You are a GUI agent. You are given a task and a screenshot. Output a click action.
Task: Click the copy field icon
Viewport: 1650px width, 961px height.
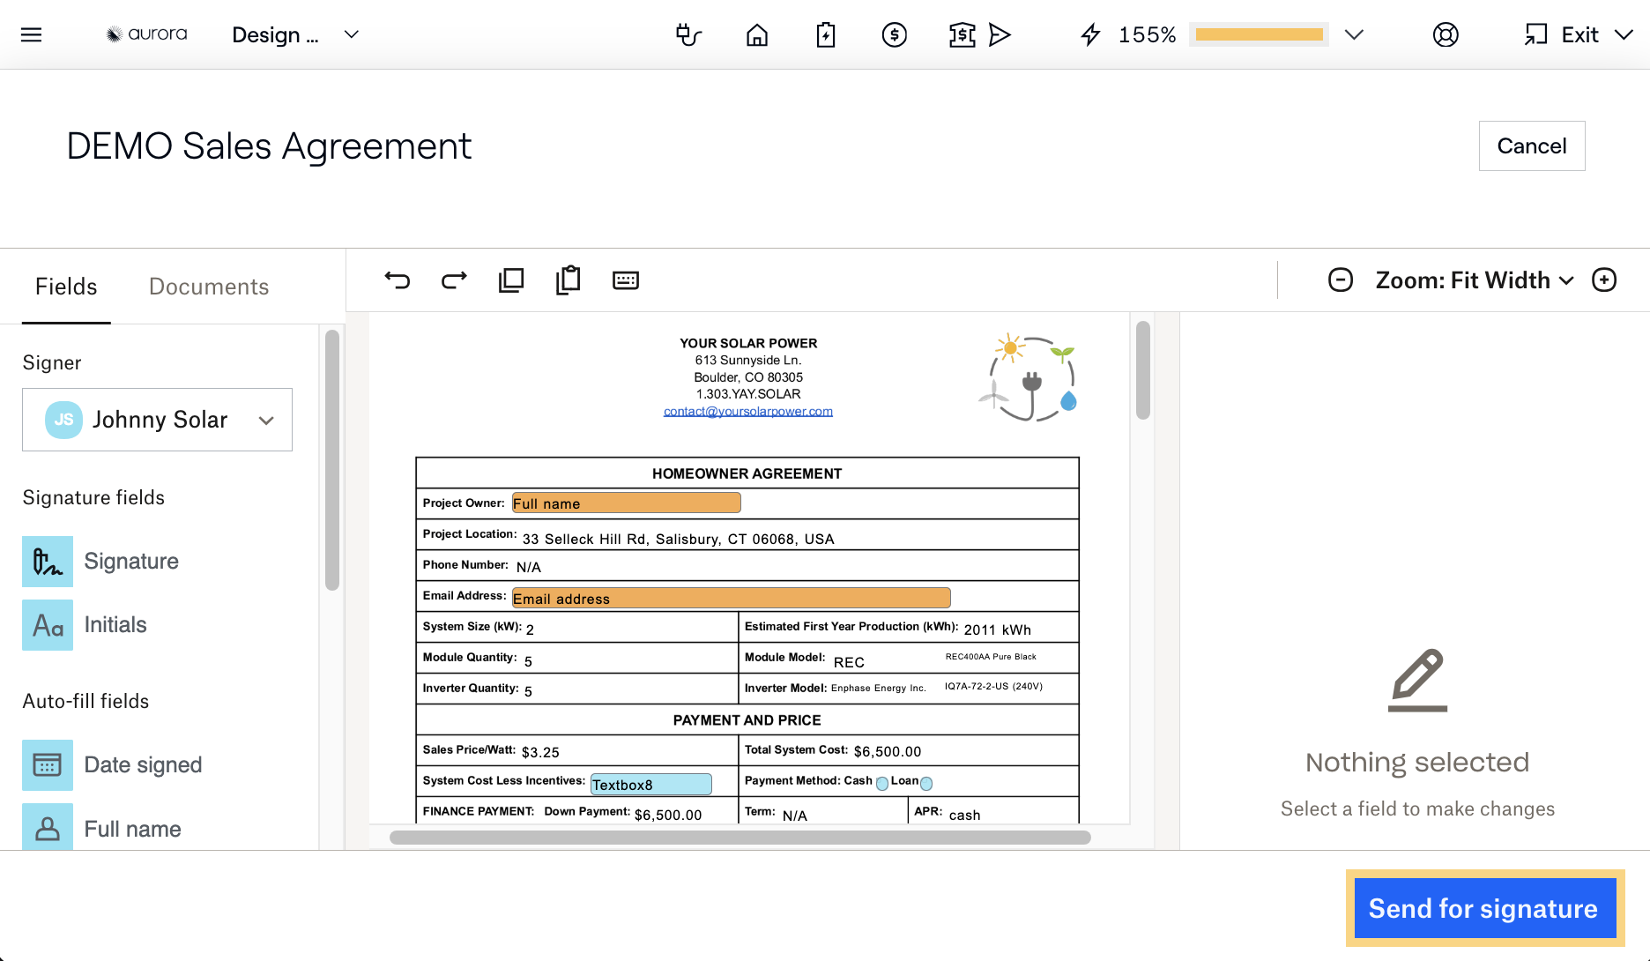(511, 280)
